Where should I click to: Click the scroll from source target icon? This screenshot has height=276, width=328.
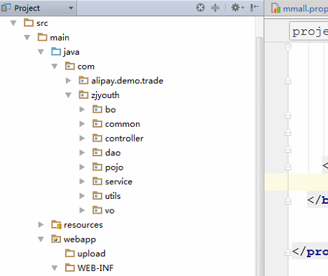coord(200,8)
